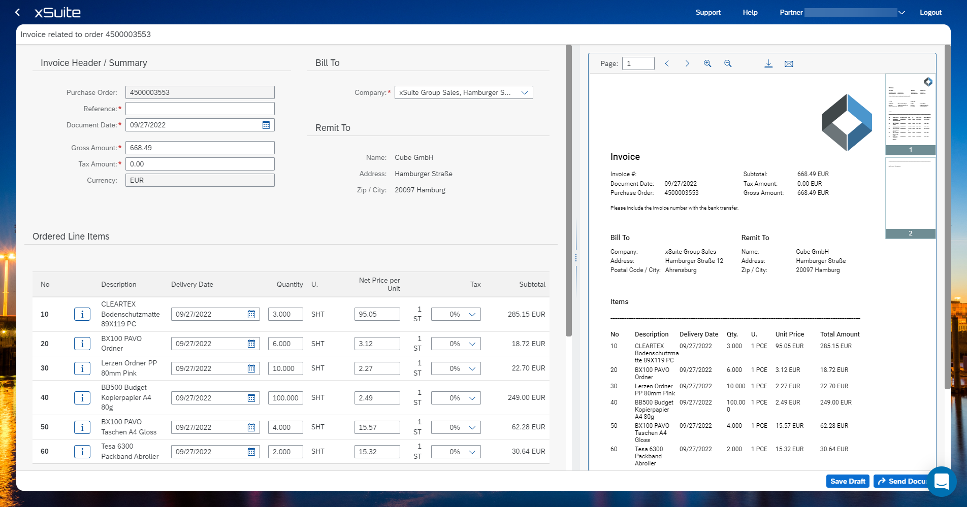Click the Save Draft button

click(847, 481)
